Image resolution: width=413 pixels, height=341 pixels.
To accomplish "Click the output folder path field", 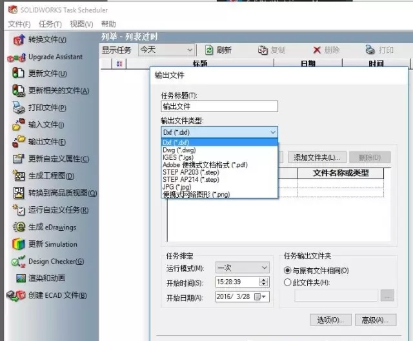I will point(336,295).
